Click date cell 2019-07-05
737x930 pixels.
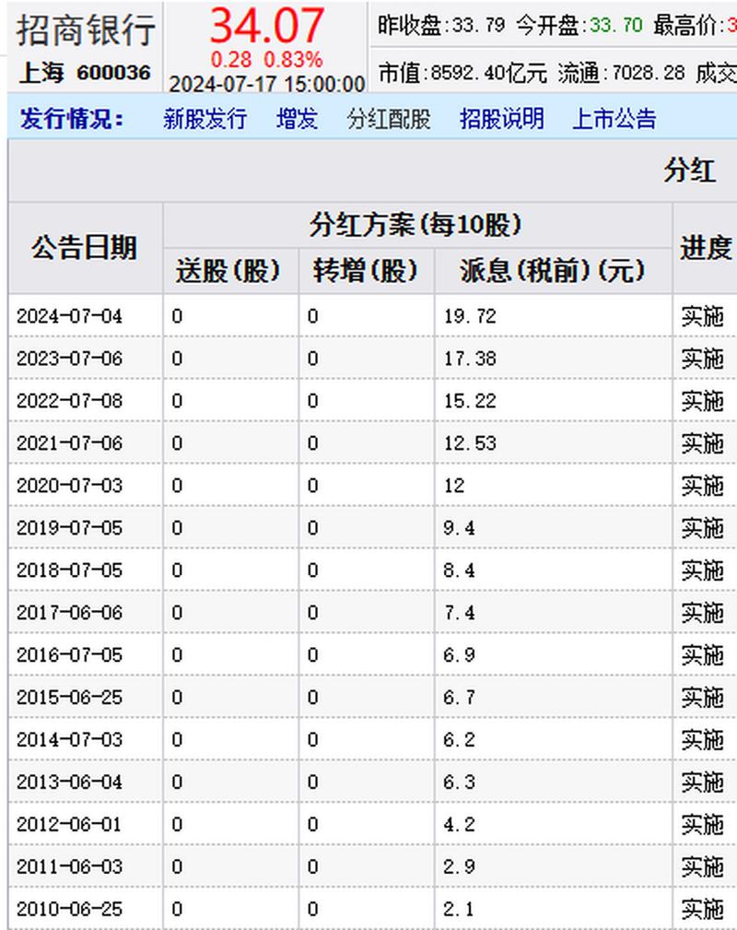(69, 528)
